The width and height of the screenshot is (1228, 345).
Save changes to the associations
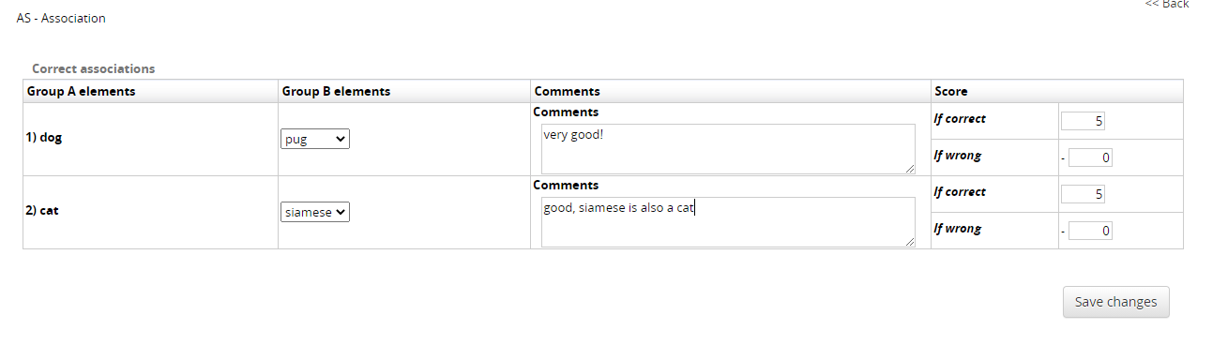(1115, 302)
